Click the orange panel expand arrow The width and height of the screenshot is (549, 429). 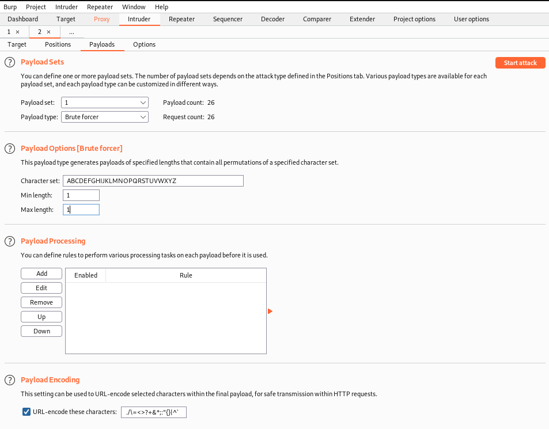pos(270,311)
